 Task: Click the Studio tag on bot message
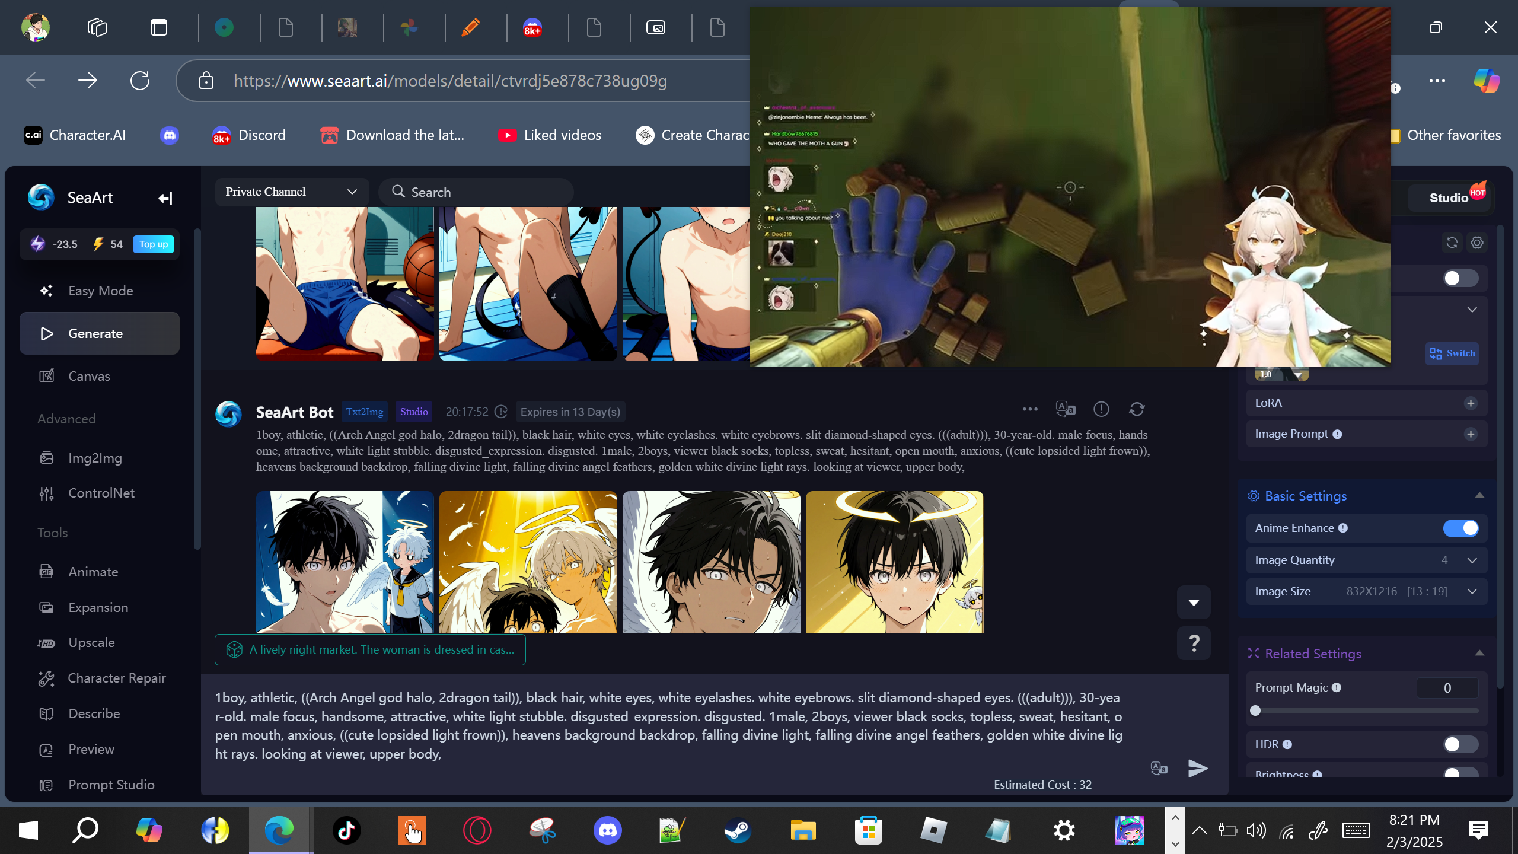tap(414, 412)
